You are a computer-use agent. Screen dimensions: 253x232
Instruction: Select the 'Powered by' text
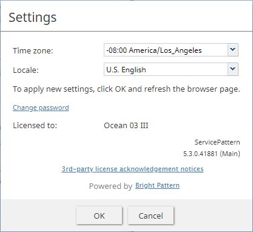tap(110, 186)
